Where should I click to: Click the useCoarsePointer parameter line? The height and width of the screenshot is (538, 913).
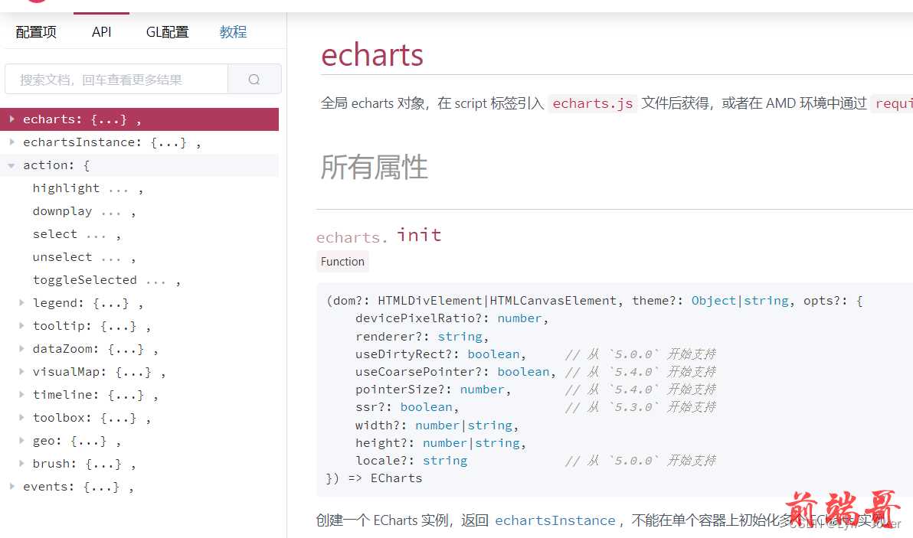[535, 372]
